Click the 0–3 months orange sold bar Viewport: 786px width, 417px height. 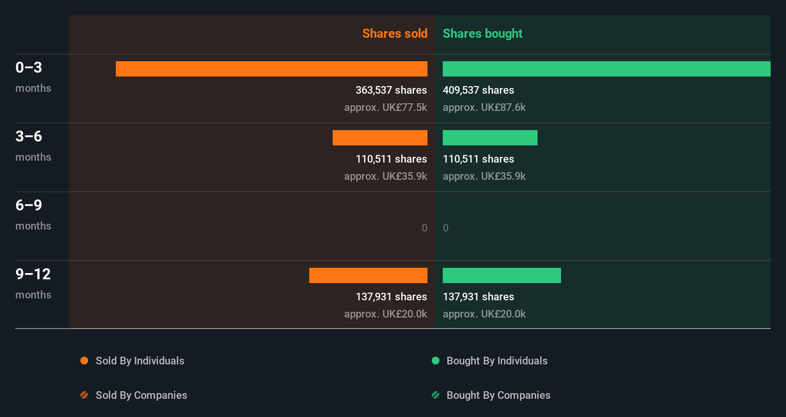pos(271,69)
